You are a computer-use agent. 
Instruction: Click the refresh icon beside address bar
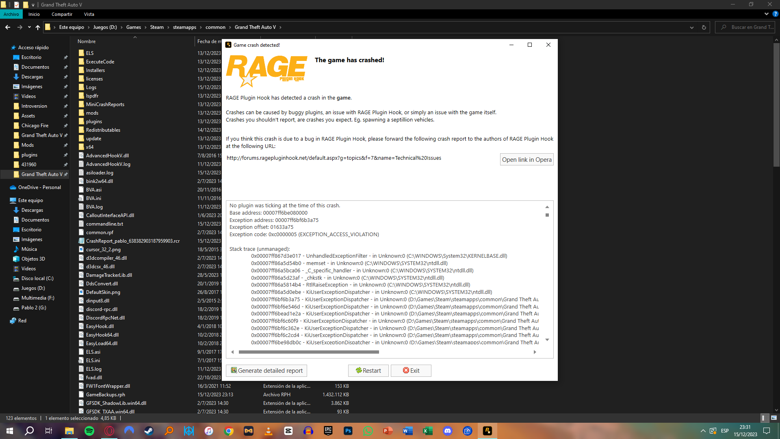click(x=704, y=27)
